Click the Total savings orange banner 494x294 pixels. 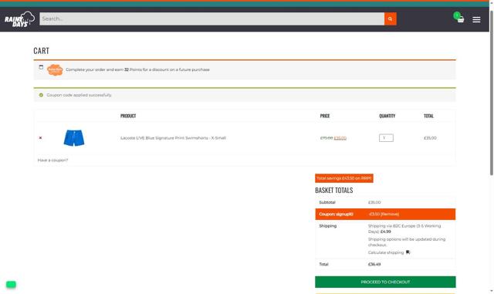tap(344, 178)
